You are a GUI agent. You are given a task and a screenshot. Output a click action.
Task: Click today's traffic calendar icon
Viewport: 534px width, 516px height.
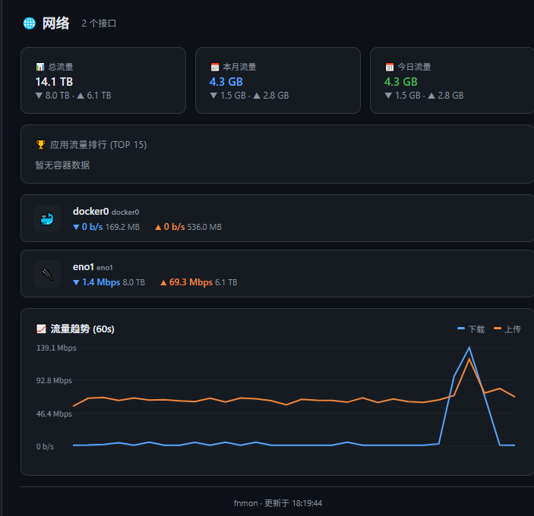[x=390, y=67]
